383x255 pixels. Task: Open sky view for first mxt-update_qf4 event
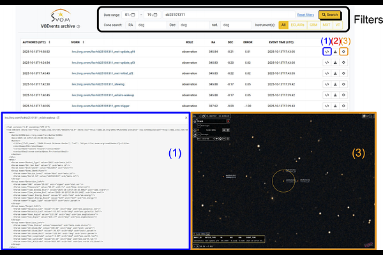[344, 51]
